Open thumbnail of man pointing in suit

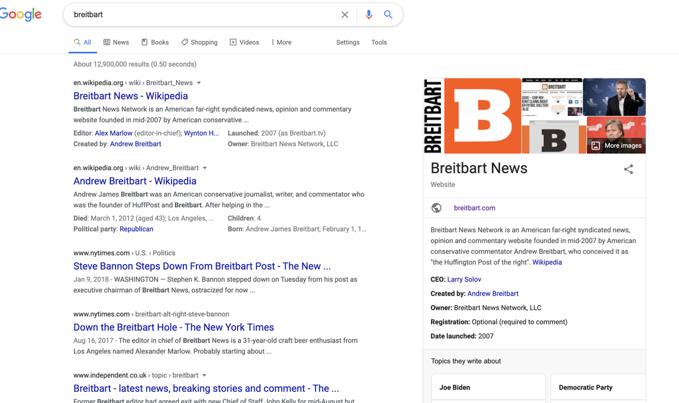pyautogui.click(x=614, y=97)
